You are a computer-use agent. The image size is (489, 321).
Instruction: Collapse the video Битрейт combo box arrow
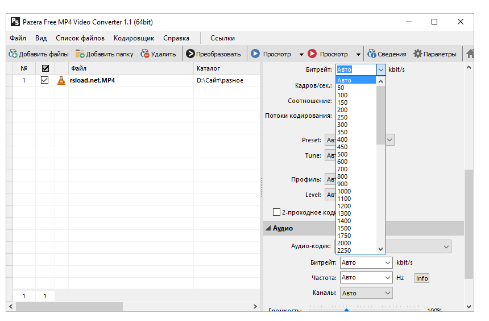tap(381, 69)
